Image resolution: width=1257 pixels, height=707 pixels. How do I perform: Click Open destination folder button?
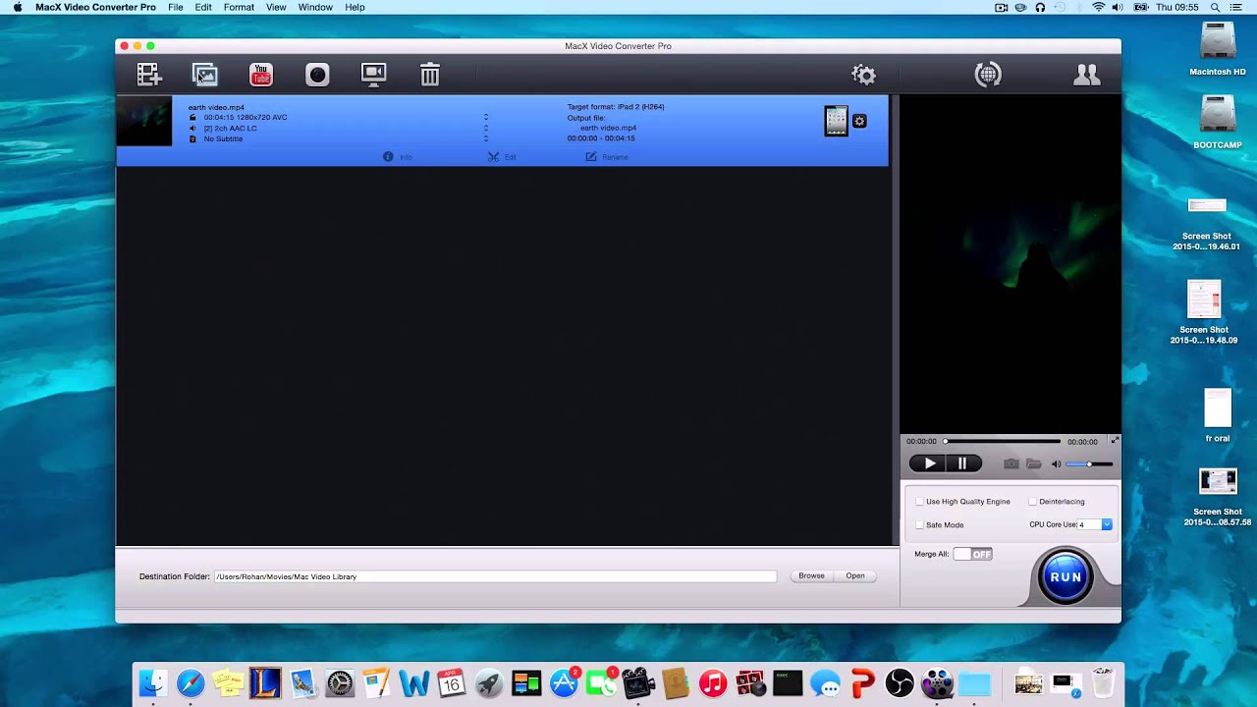[x=855, y=576]
